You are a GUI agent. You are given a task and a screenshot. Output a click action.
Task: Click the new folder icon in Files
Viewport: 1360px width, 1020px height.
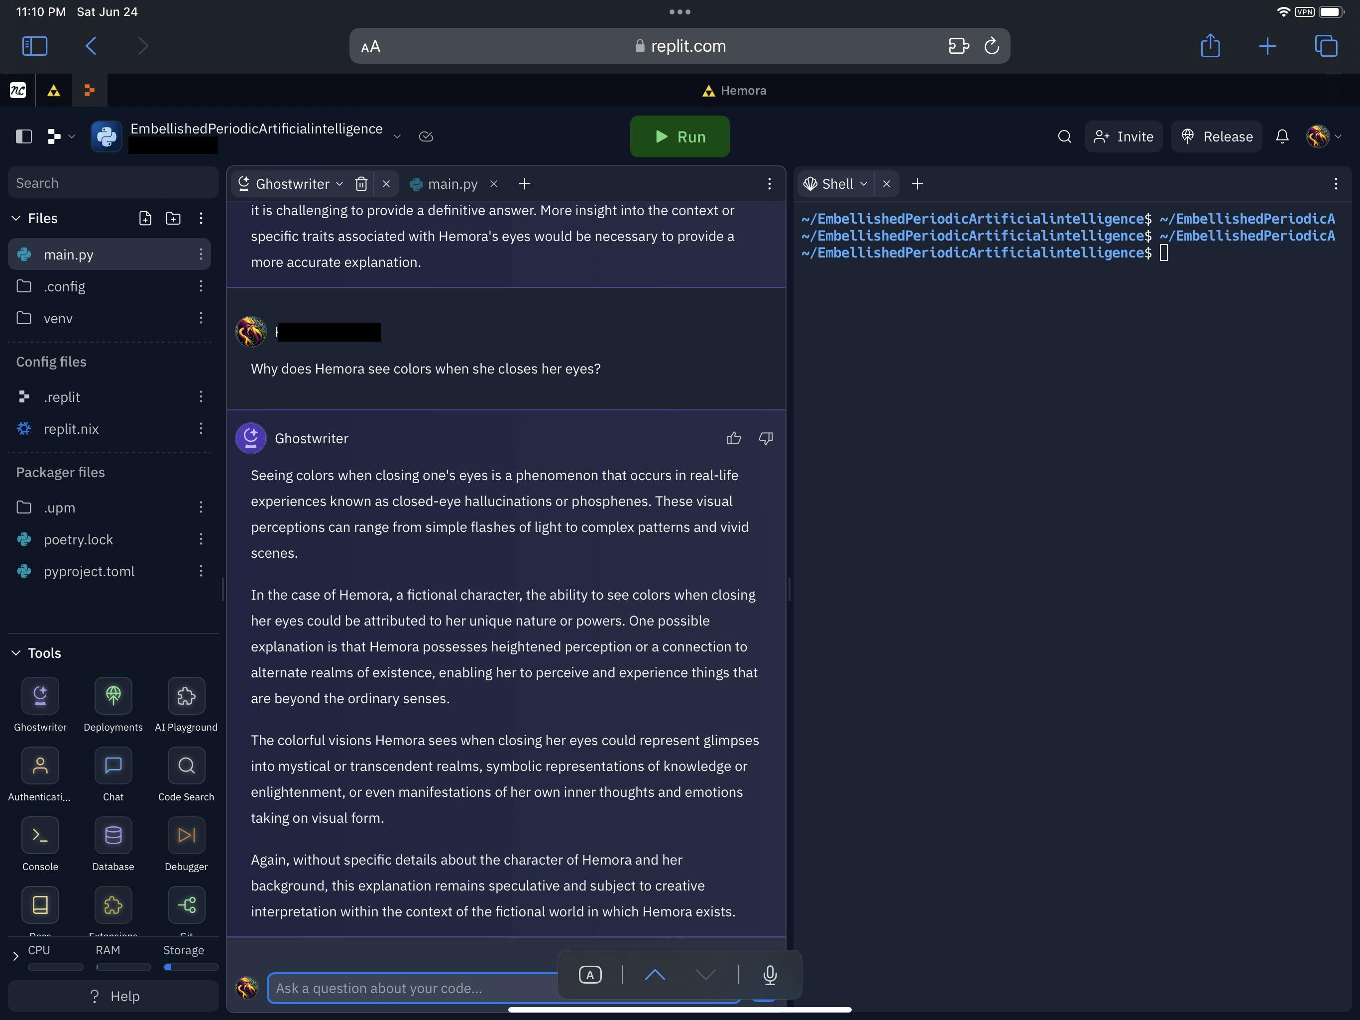(x=173, y=219)
